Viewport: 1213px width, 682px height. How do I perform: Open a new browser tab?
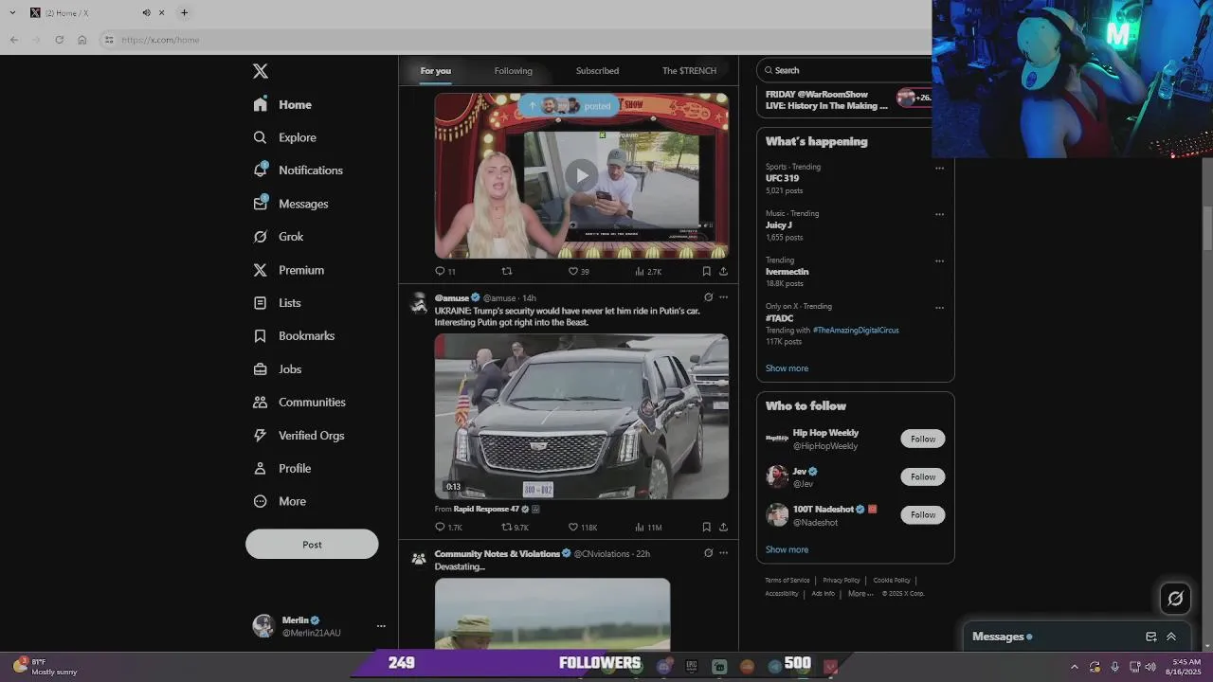[184, 12]
